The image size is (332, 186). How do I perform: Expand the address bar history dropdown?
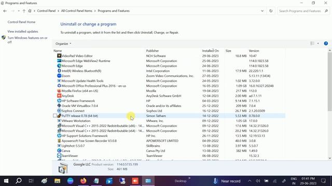pyautogui.click(x=262, y=11)
